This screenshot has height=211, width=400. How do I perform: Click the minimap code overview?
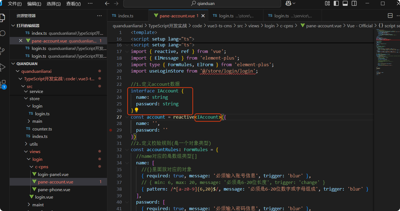point(386,52)
